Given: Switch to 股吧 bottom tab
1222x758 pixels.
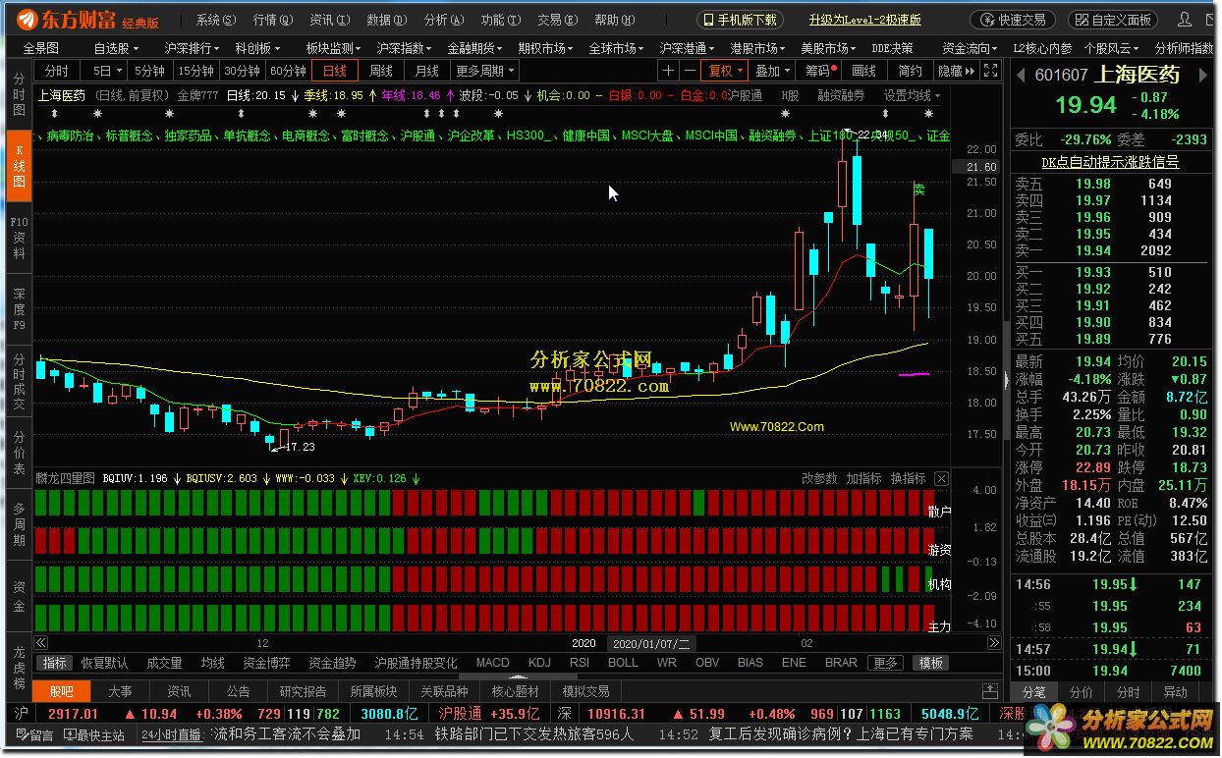Looking at the screenshot, I should [x=62, y=691].
